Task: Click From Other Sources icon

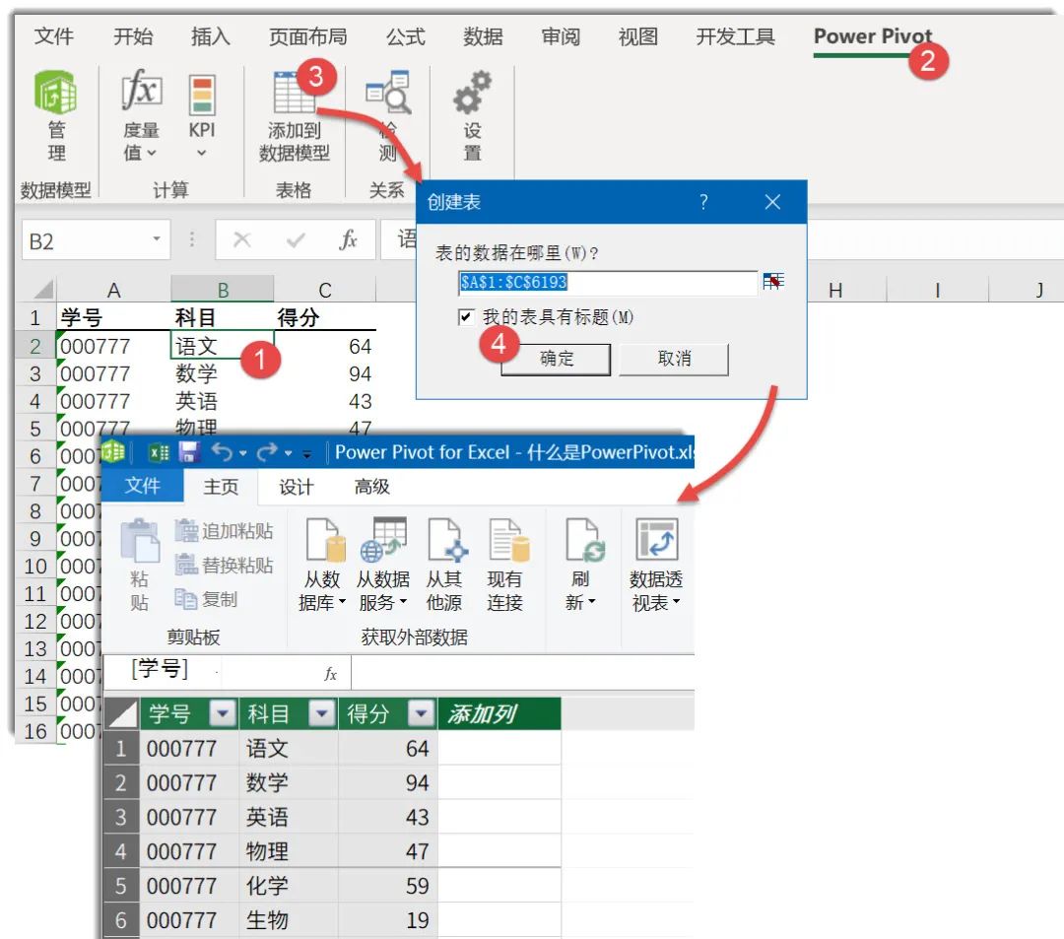Action: (447, 540)
